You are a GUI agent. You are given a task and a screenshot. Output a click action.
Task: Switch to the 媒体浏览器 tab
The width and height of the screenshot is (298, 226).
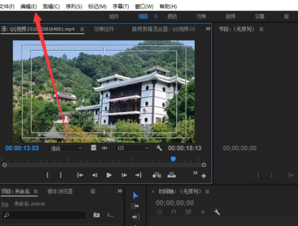coord(60,191)
